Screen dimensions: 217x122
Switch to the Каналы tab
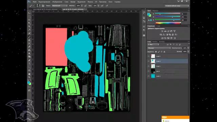[155, 42]
